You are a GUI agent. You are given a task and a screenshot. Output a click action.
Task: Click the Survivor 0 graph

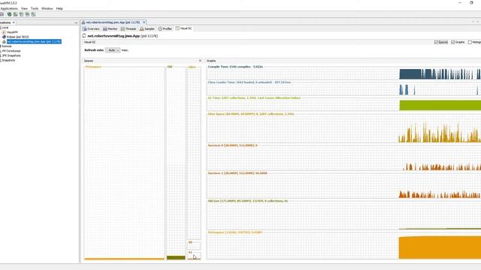(343, 158)
